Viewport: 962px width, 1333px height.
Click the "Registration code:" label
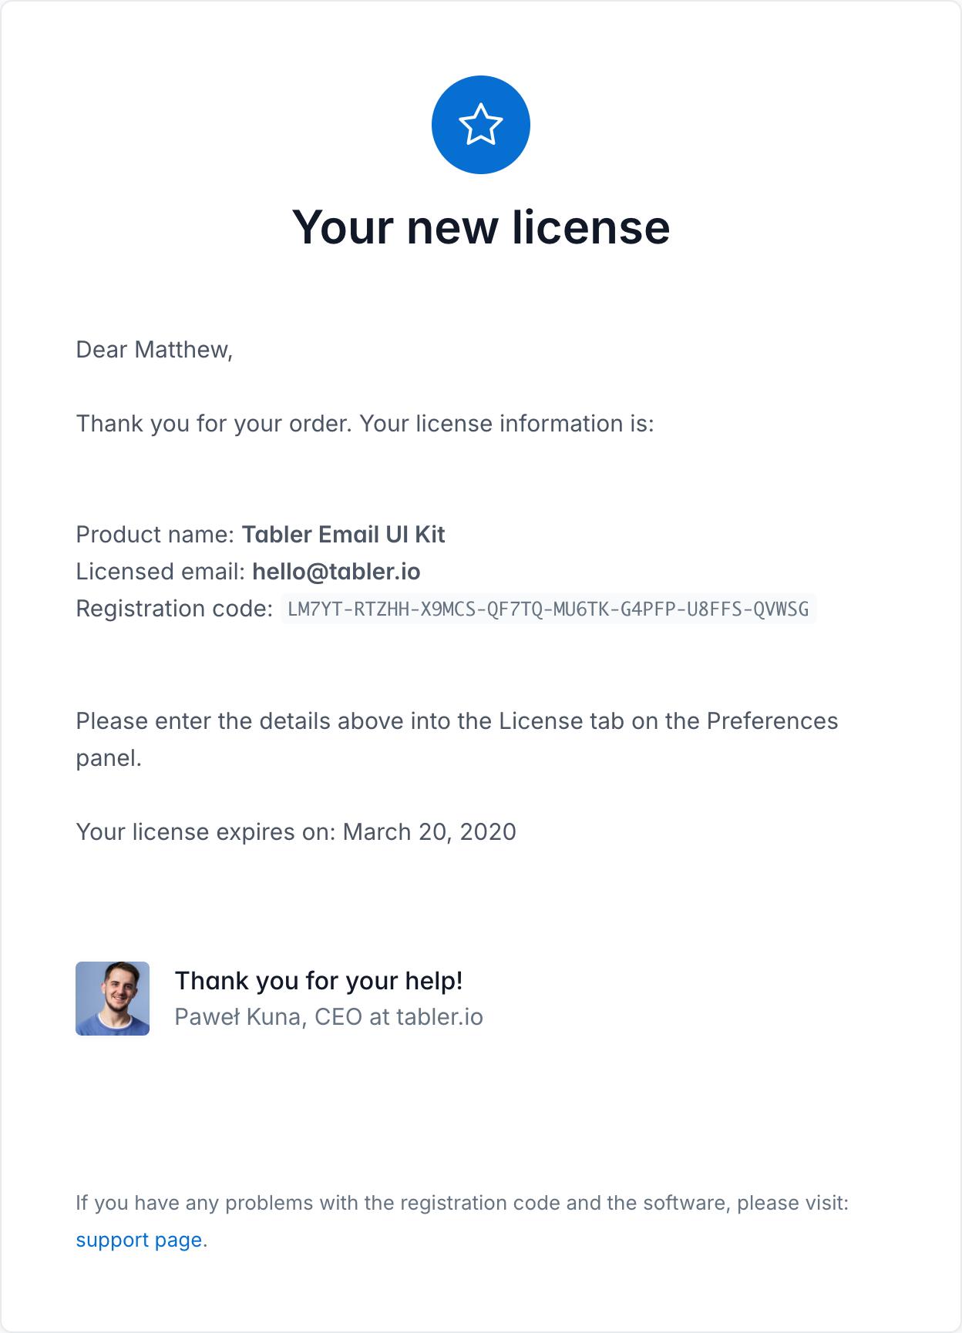174,609
